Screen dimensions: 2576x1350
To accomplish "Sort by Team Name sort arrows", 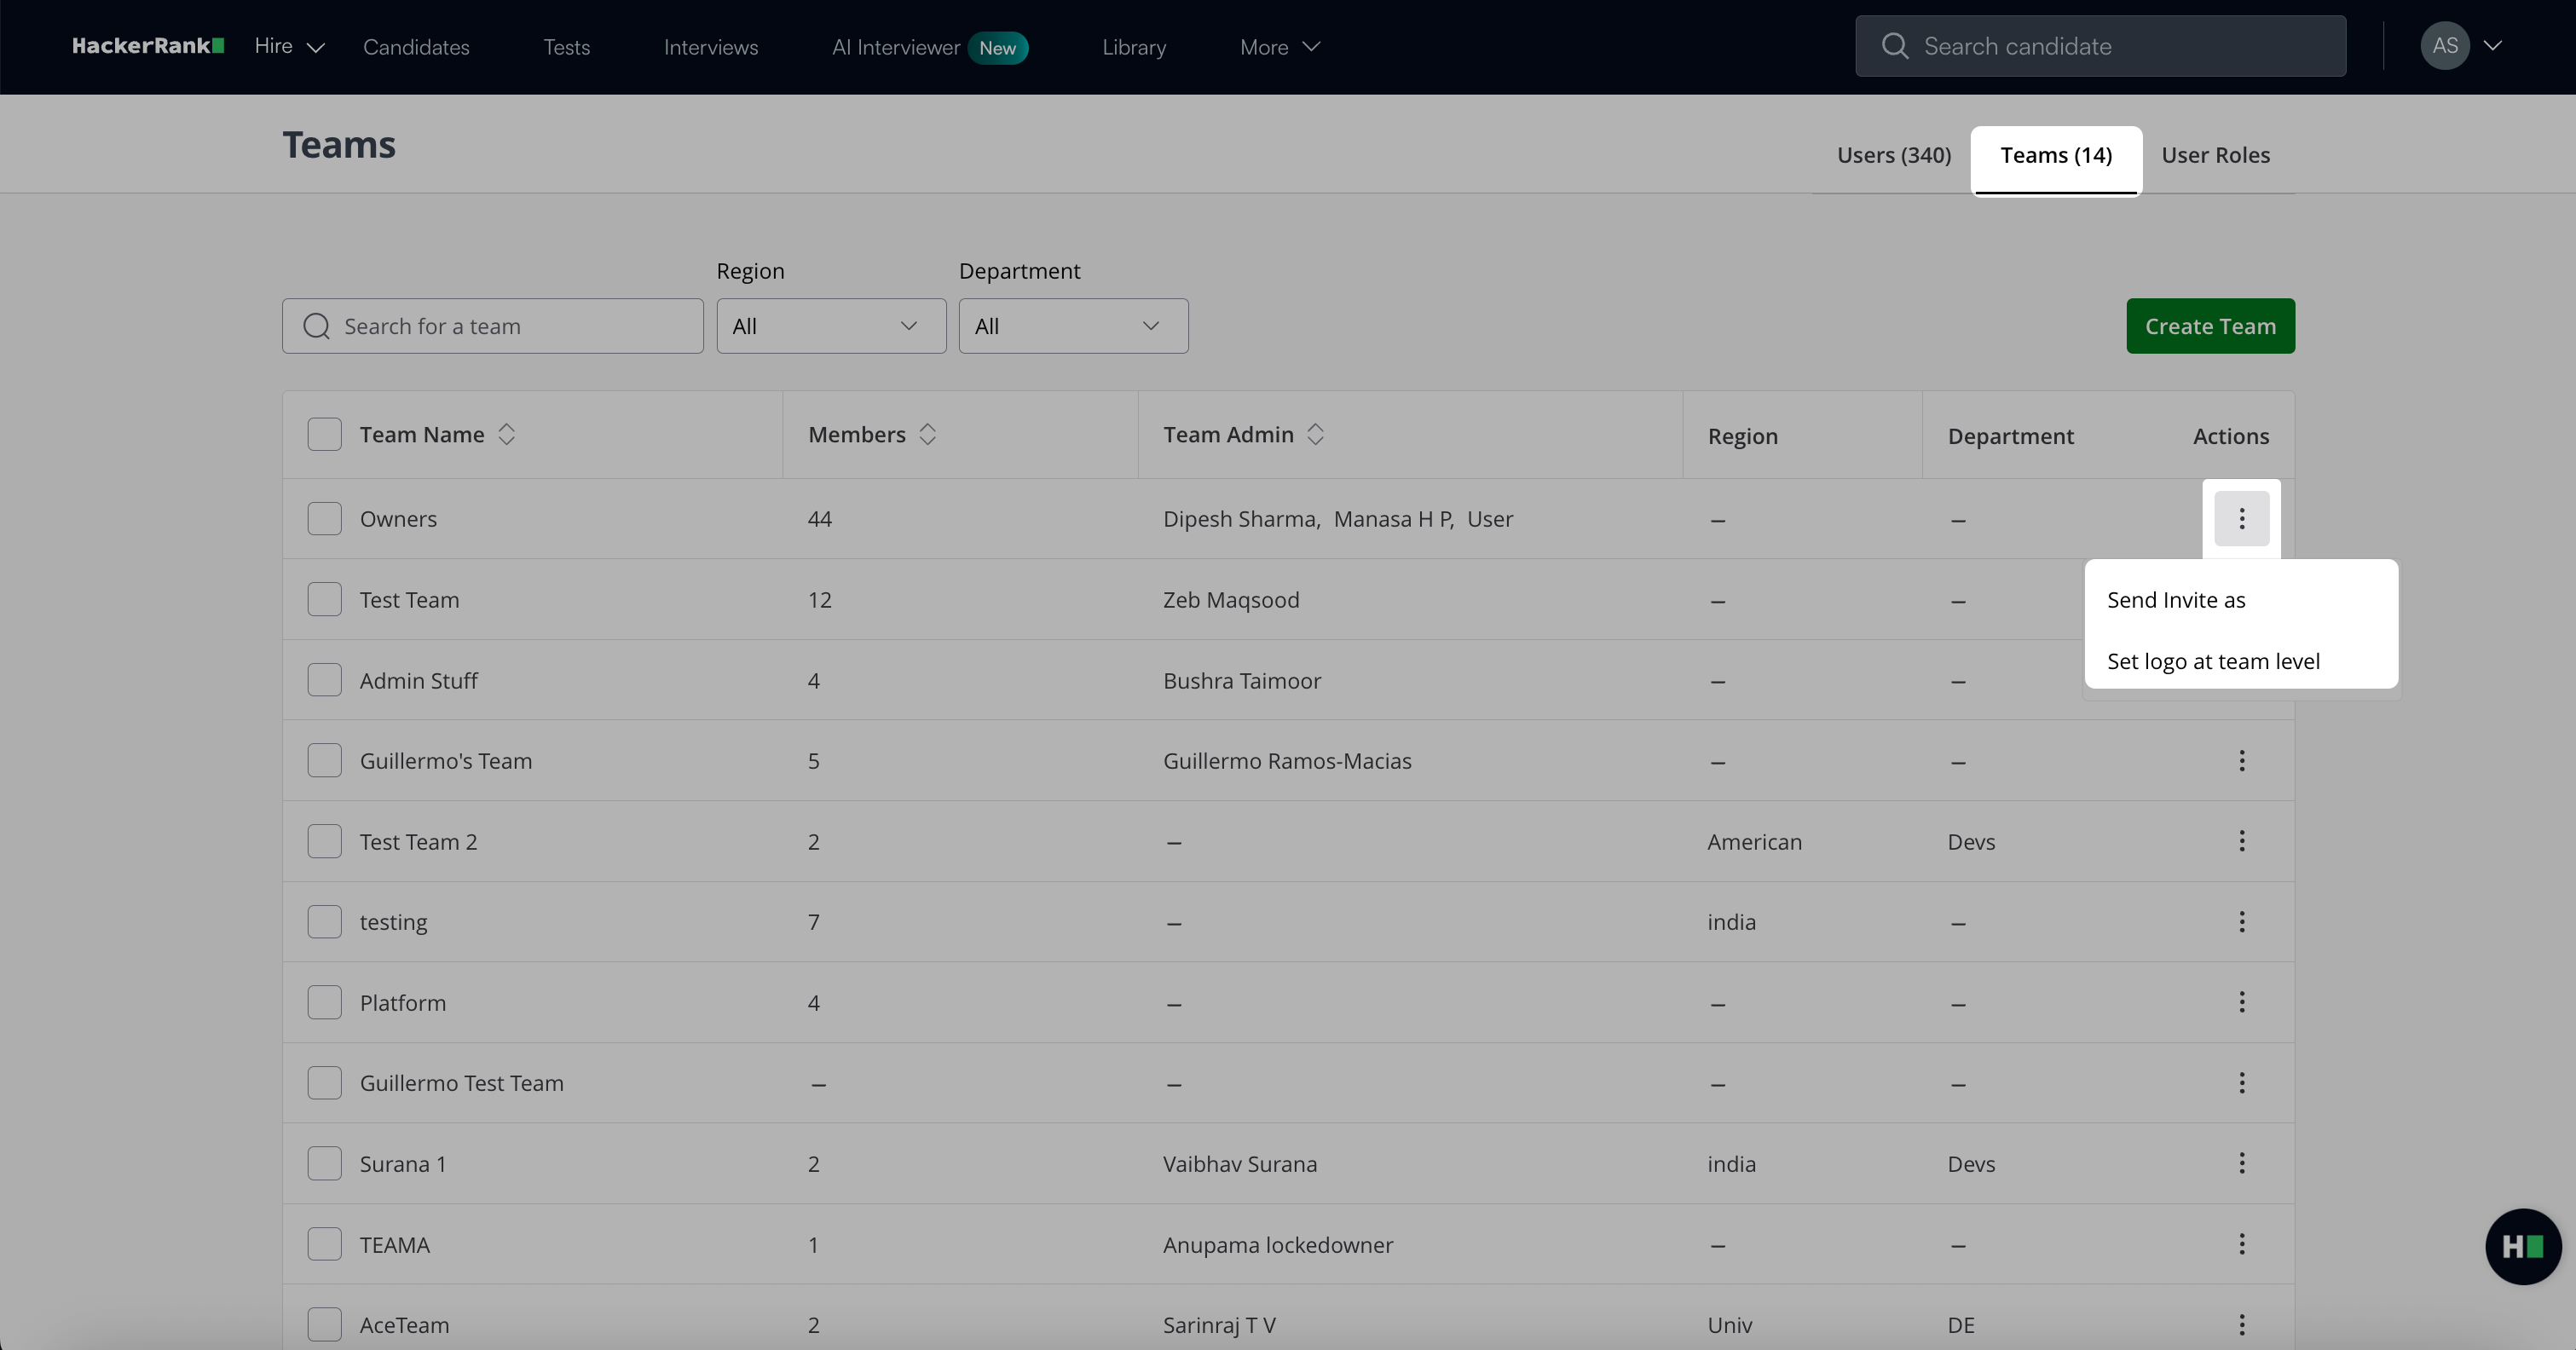I will point(506,434).
